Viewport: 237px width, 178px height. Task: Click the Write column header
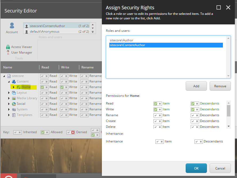pyautogui.click(x=65, y=67)
